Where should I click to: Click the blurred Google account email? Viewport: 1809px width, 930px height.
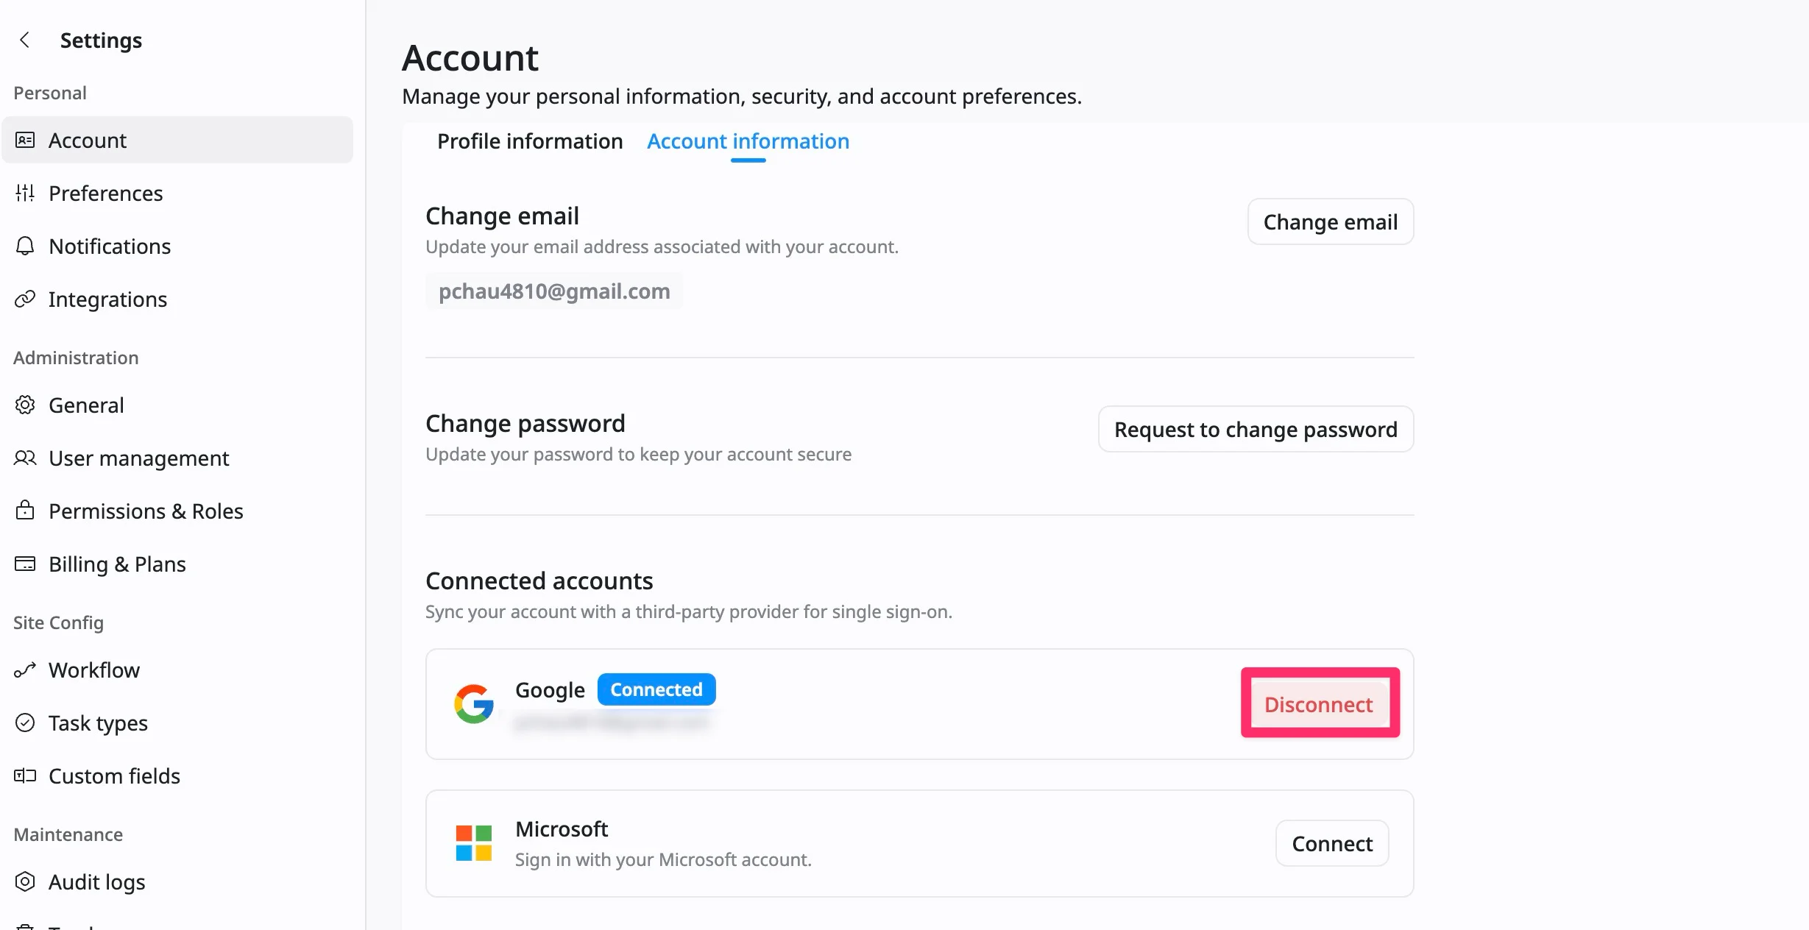tap(612, 721)
